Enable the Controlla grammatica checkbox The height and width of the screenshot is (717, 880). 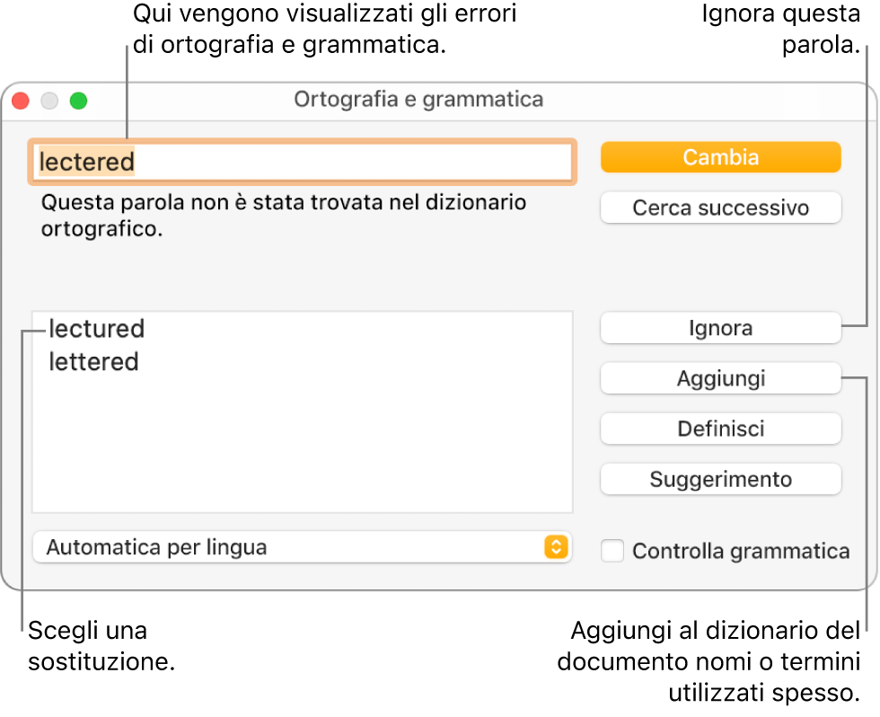(x=613, y=551)
